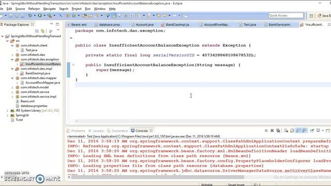Toggle Show Console When Standard Out Changes
Image resolution: width=331 pixels, height=186 pixels.
298,131
